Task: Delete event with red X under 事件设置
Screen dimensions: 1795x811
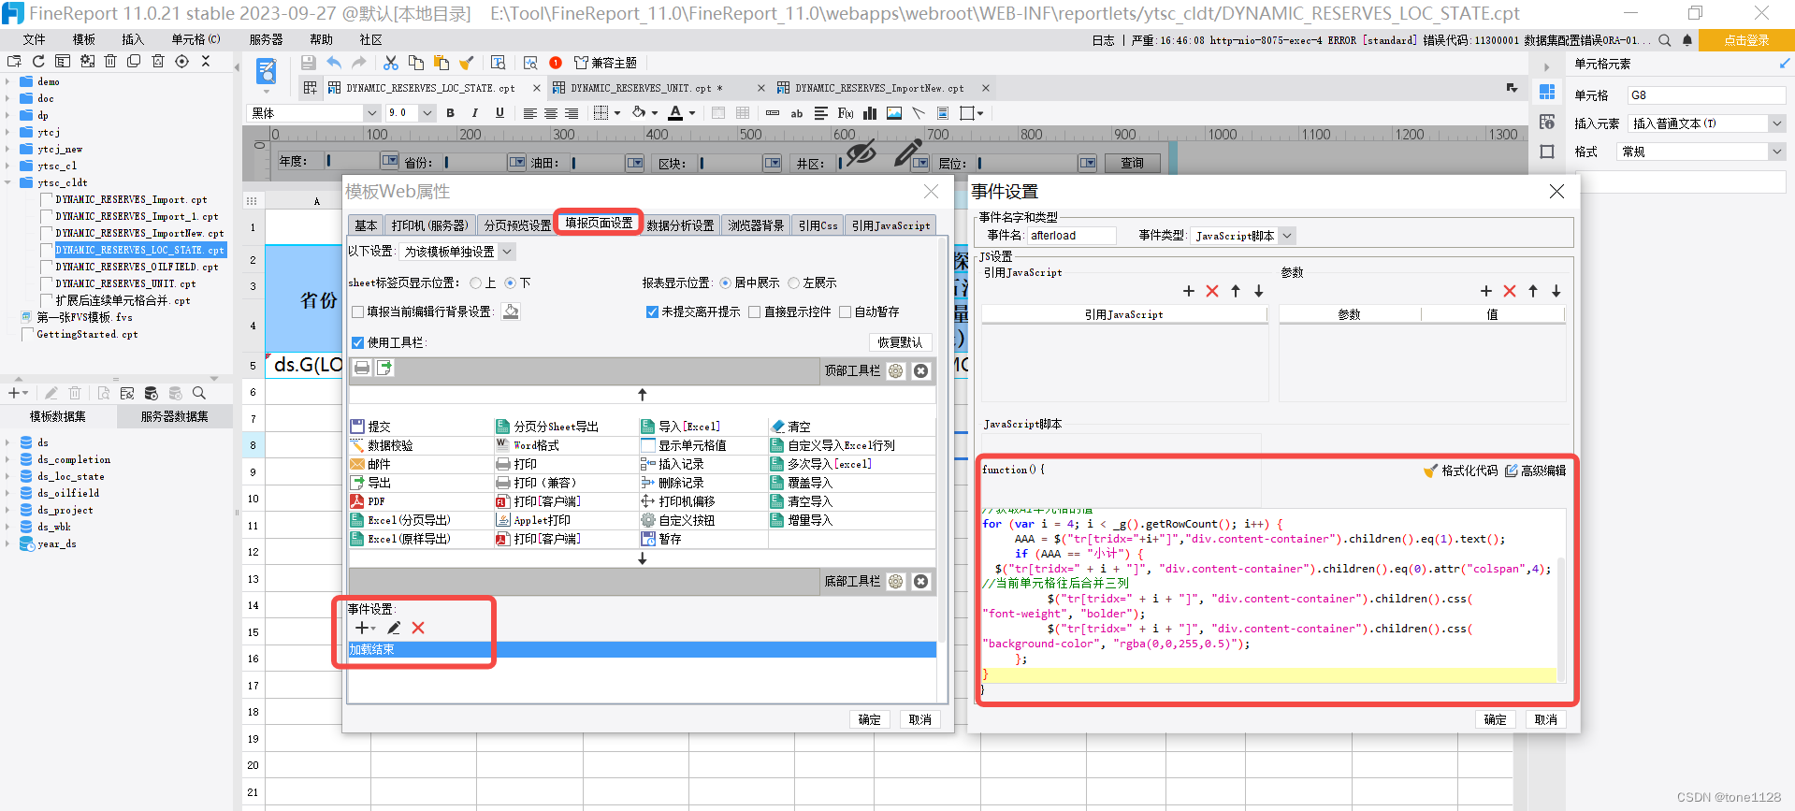Action: click(418, 628)
